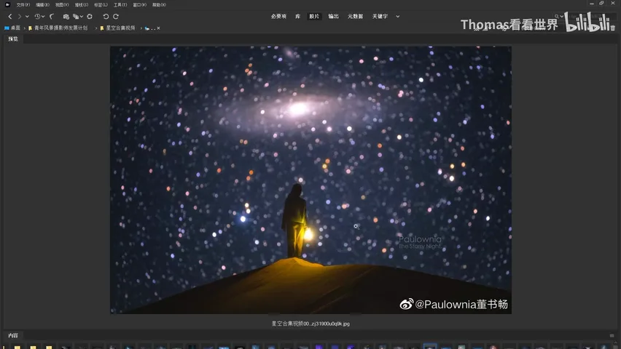The height and width of the screenshot is (349, 621).
Task: Open the 内容 panel options menu icon
Action: click(612, 336)
